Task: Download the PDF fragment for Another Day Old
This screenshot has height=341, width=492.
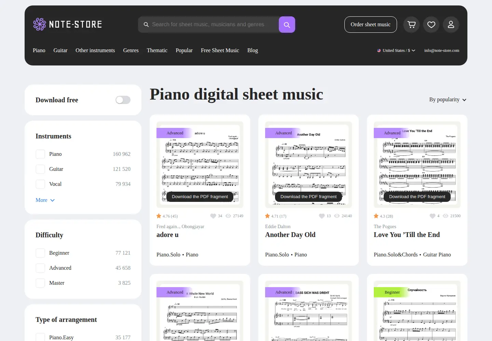Action: click(309, 197)
